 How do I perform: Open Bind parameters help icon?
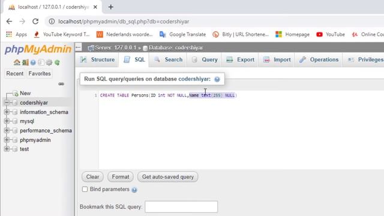pos(134,190)
